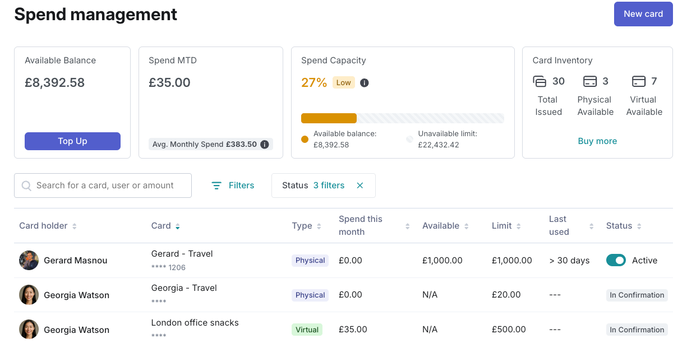Click the Total Issued cards icon
The height and width of the screenshot is (343, 687).
[x=540, y=82]
